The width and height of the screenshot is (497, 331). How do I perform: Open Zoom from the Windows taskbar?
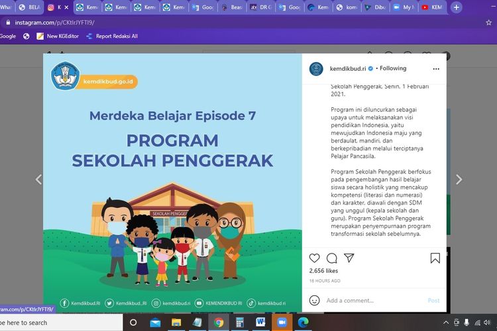point(280,322)
